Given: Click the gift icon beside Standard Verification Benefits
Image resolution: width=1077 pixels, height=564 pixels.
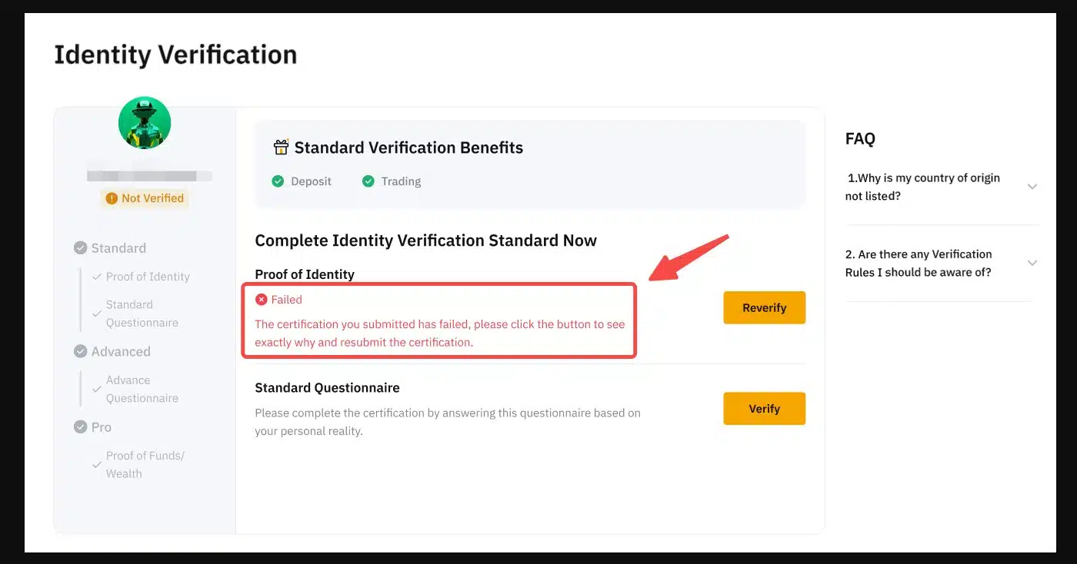Looking at the screenshot, I should coord(281,147).
